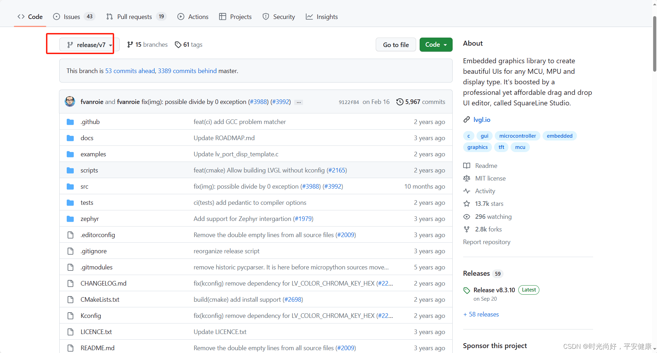Open CHANGELOG.md file name
This screenshot has width=657, height=353.
pos(104,283)
